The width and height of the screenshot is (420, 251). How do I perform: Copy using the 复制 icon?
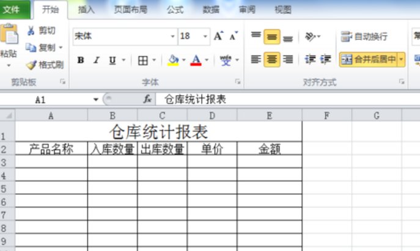(31, 48)
